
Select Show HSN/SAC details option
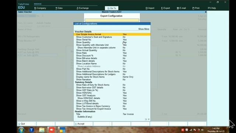(112, 98)
